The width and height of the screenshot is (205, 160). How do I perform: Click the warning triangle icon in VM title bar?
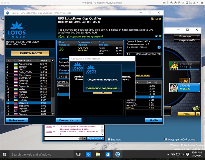tap(194, 3)
